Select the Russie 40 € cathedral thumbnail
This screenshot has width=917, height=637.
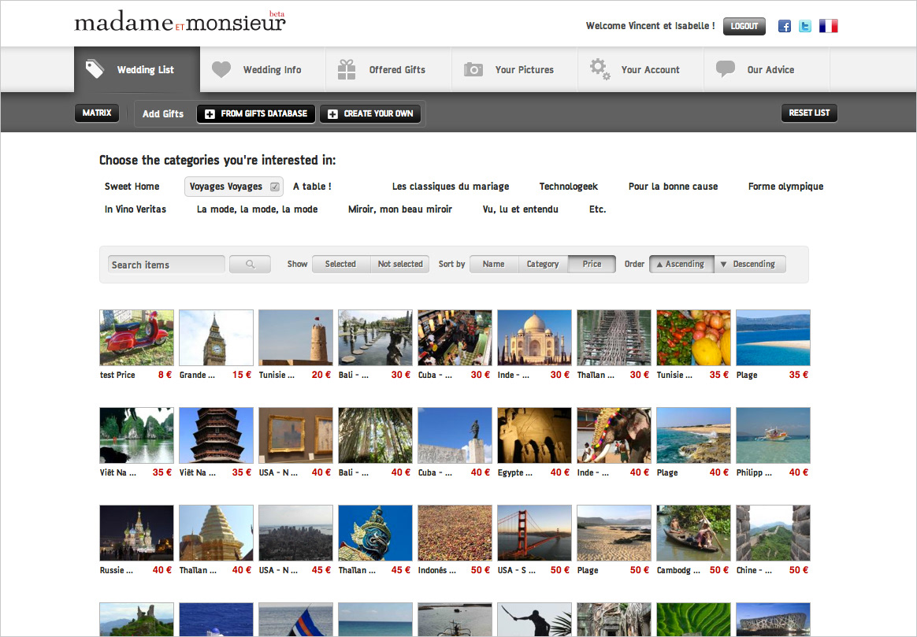click(x=137, y=533)
